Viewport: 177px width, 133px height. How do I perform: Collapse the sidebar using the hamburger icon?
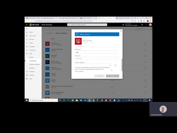pyautogui.click(x=27, y=29)
